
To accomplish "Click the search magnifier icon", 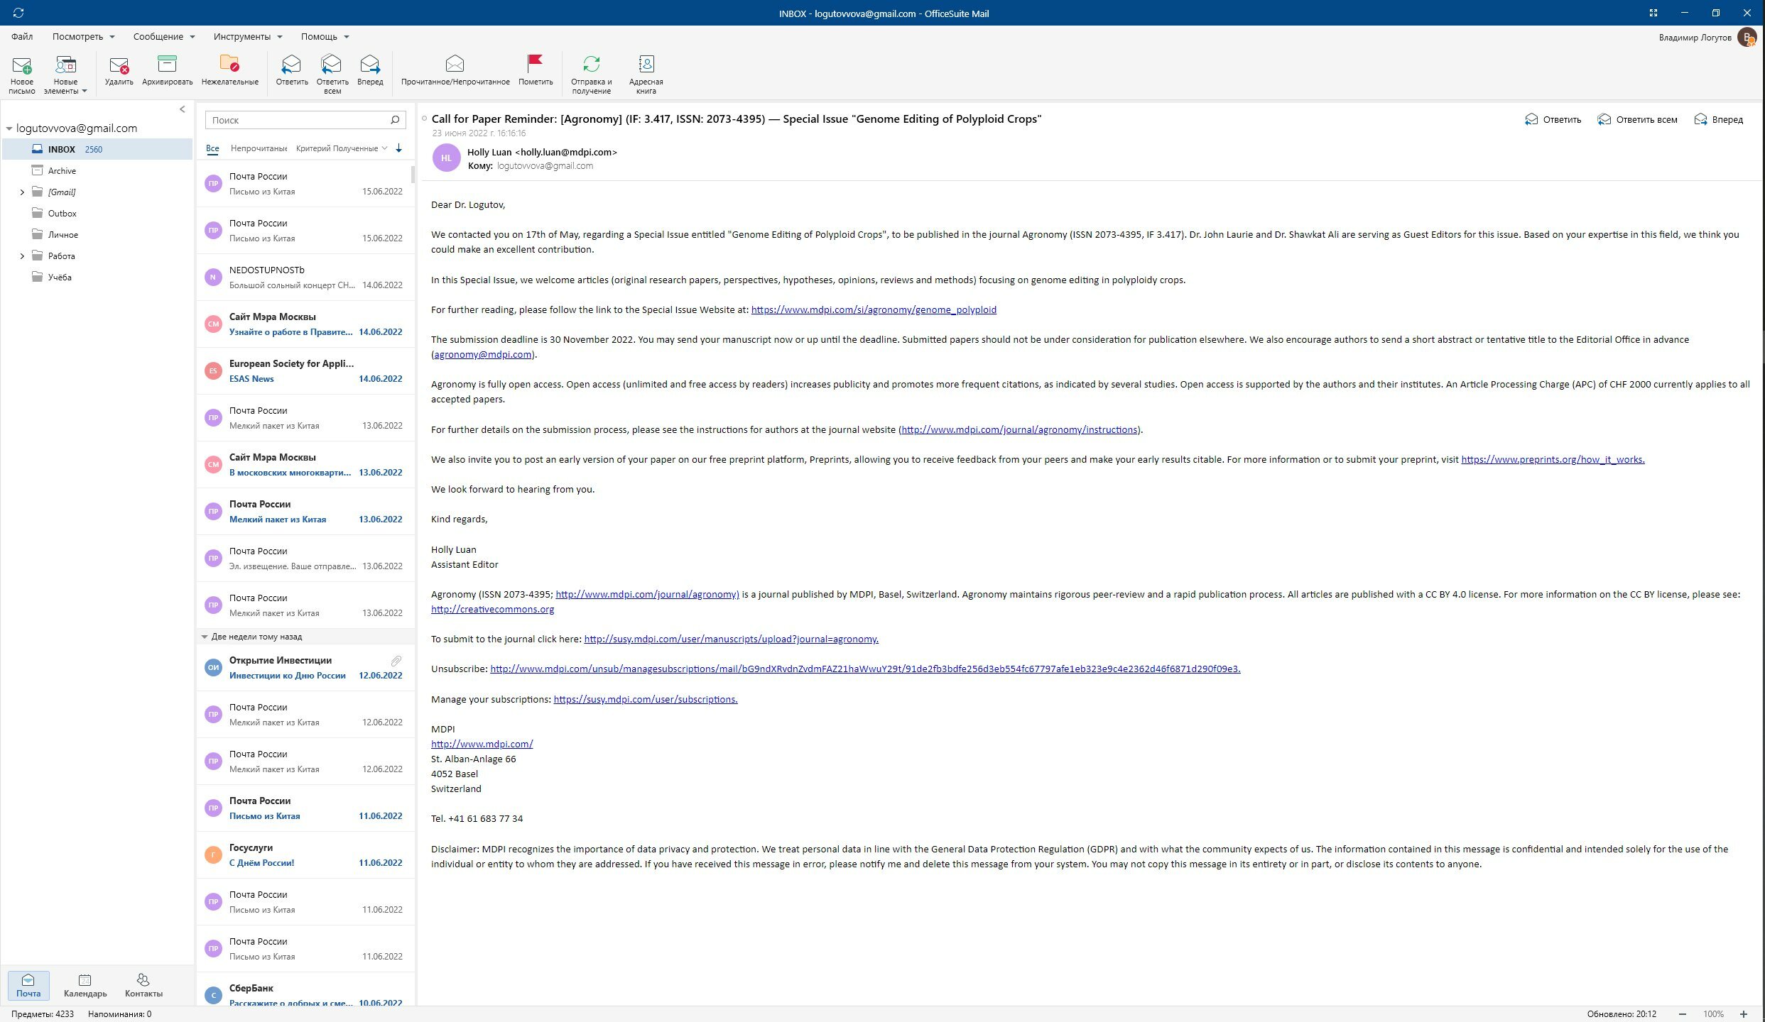I will [x=395, y=120].
